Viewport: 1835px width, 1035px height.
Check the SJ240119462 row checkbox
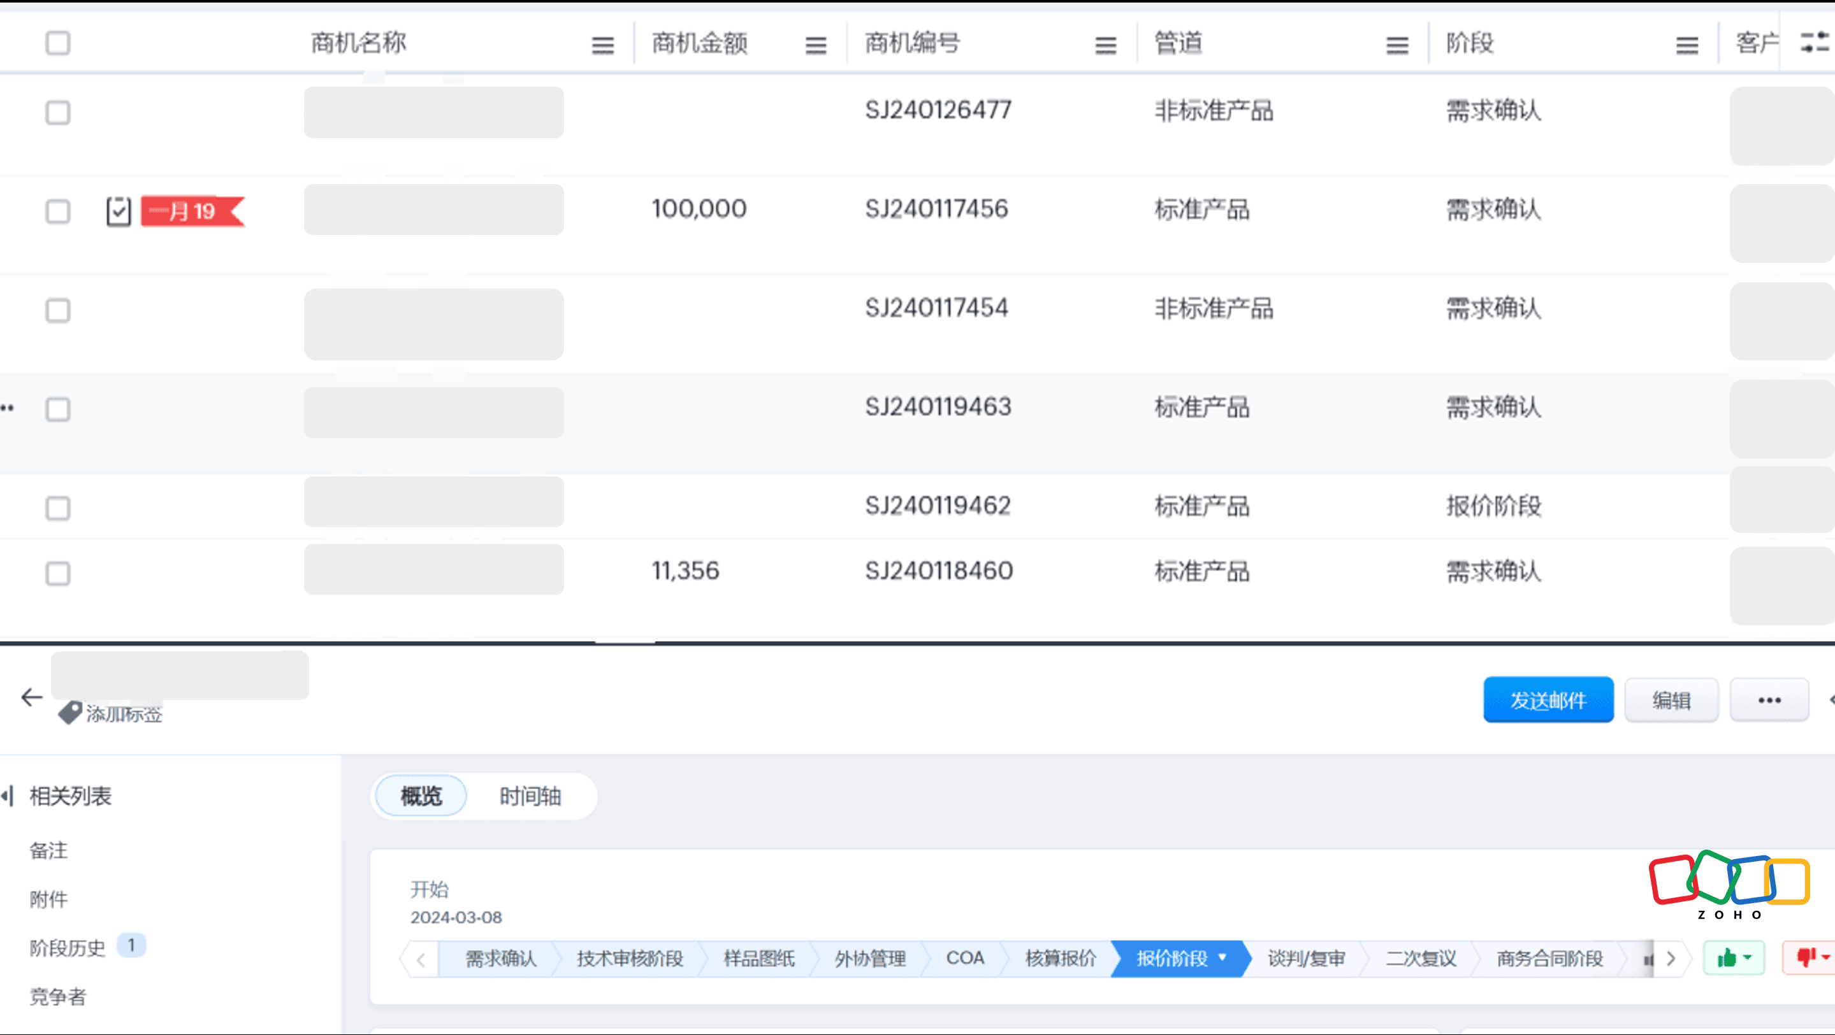58,508
